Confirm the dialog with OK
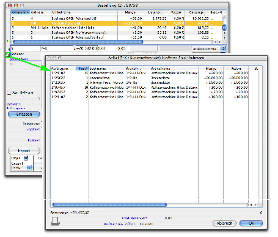This screenshot has height=237, width=278. (x=251, y=223)
